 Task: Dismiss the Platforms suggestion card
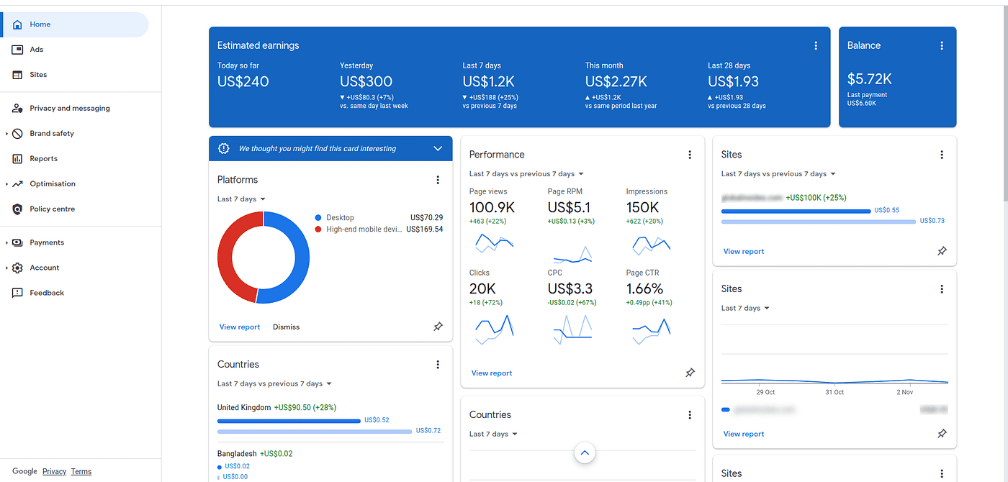pyautogui.click(x=286, y=327)
